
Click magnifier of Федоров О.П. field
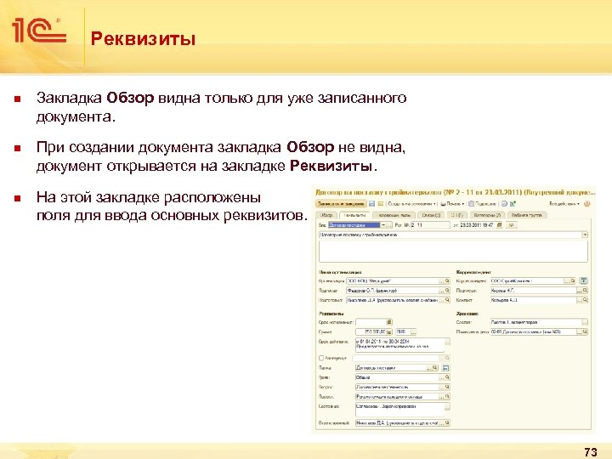(447, 291)
